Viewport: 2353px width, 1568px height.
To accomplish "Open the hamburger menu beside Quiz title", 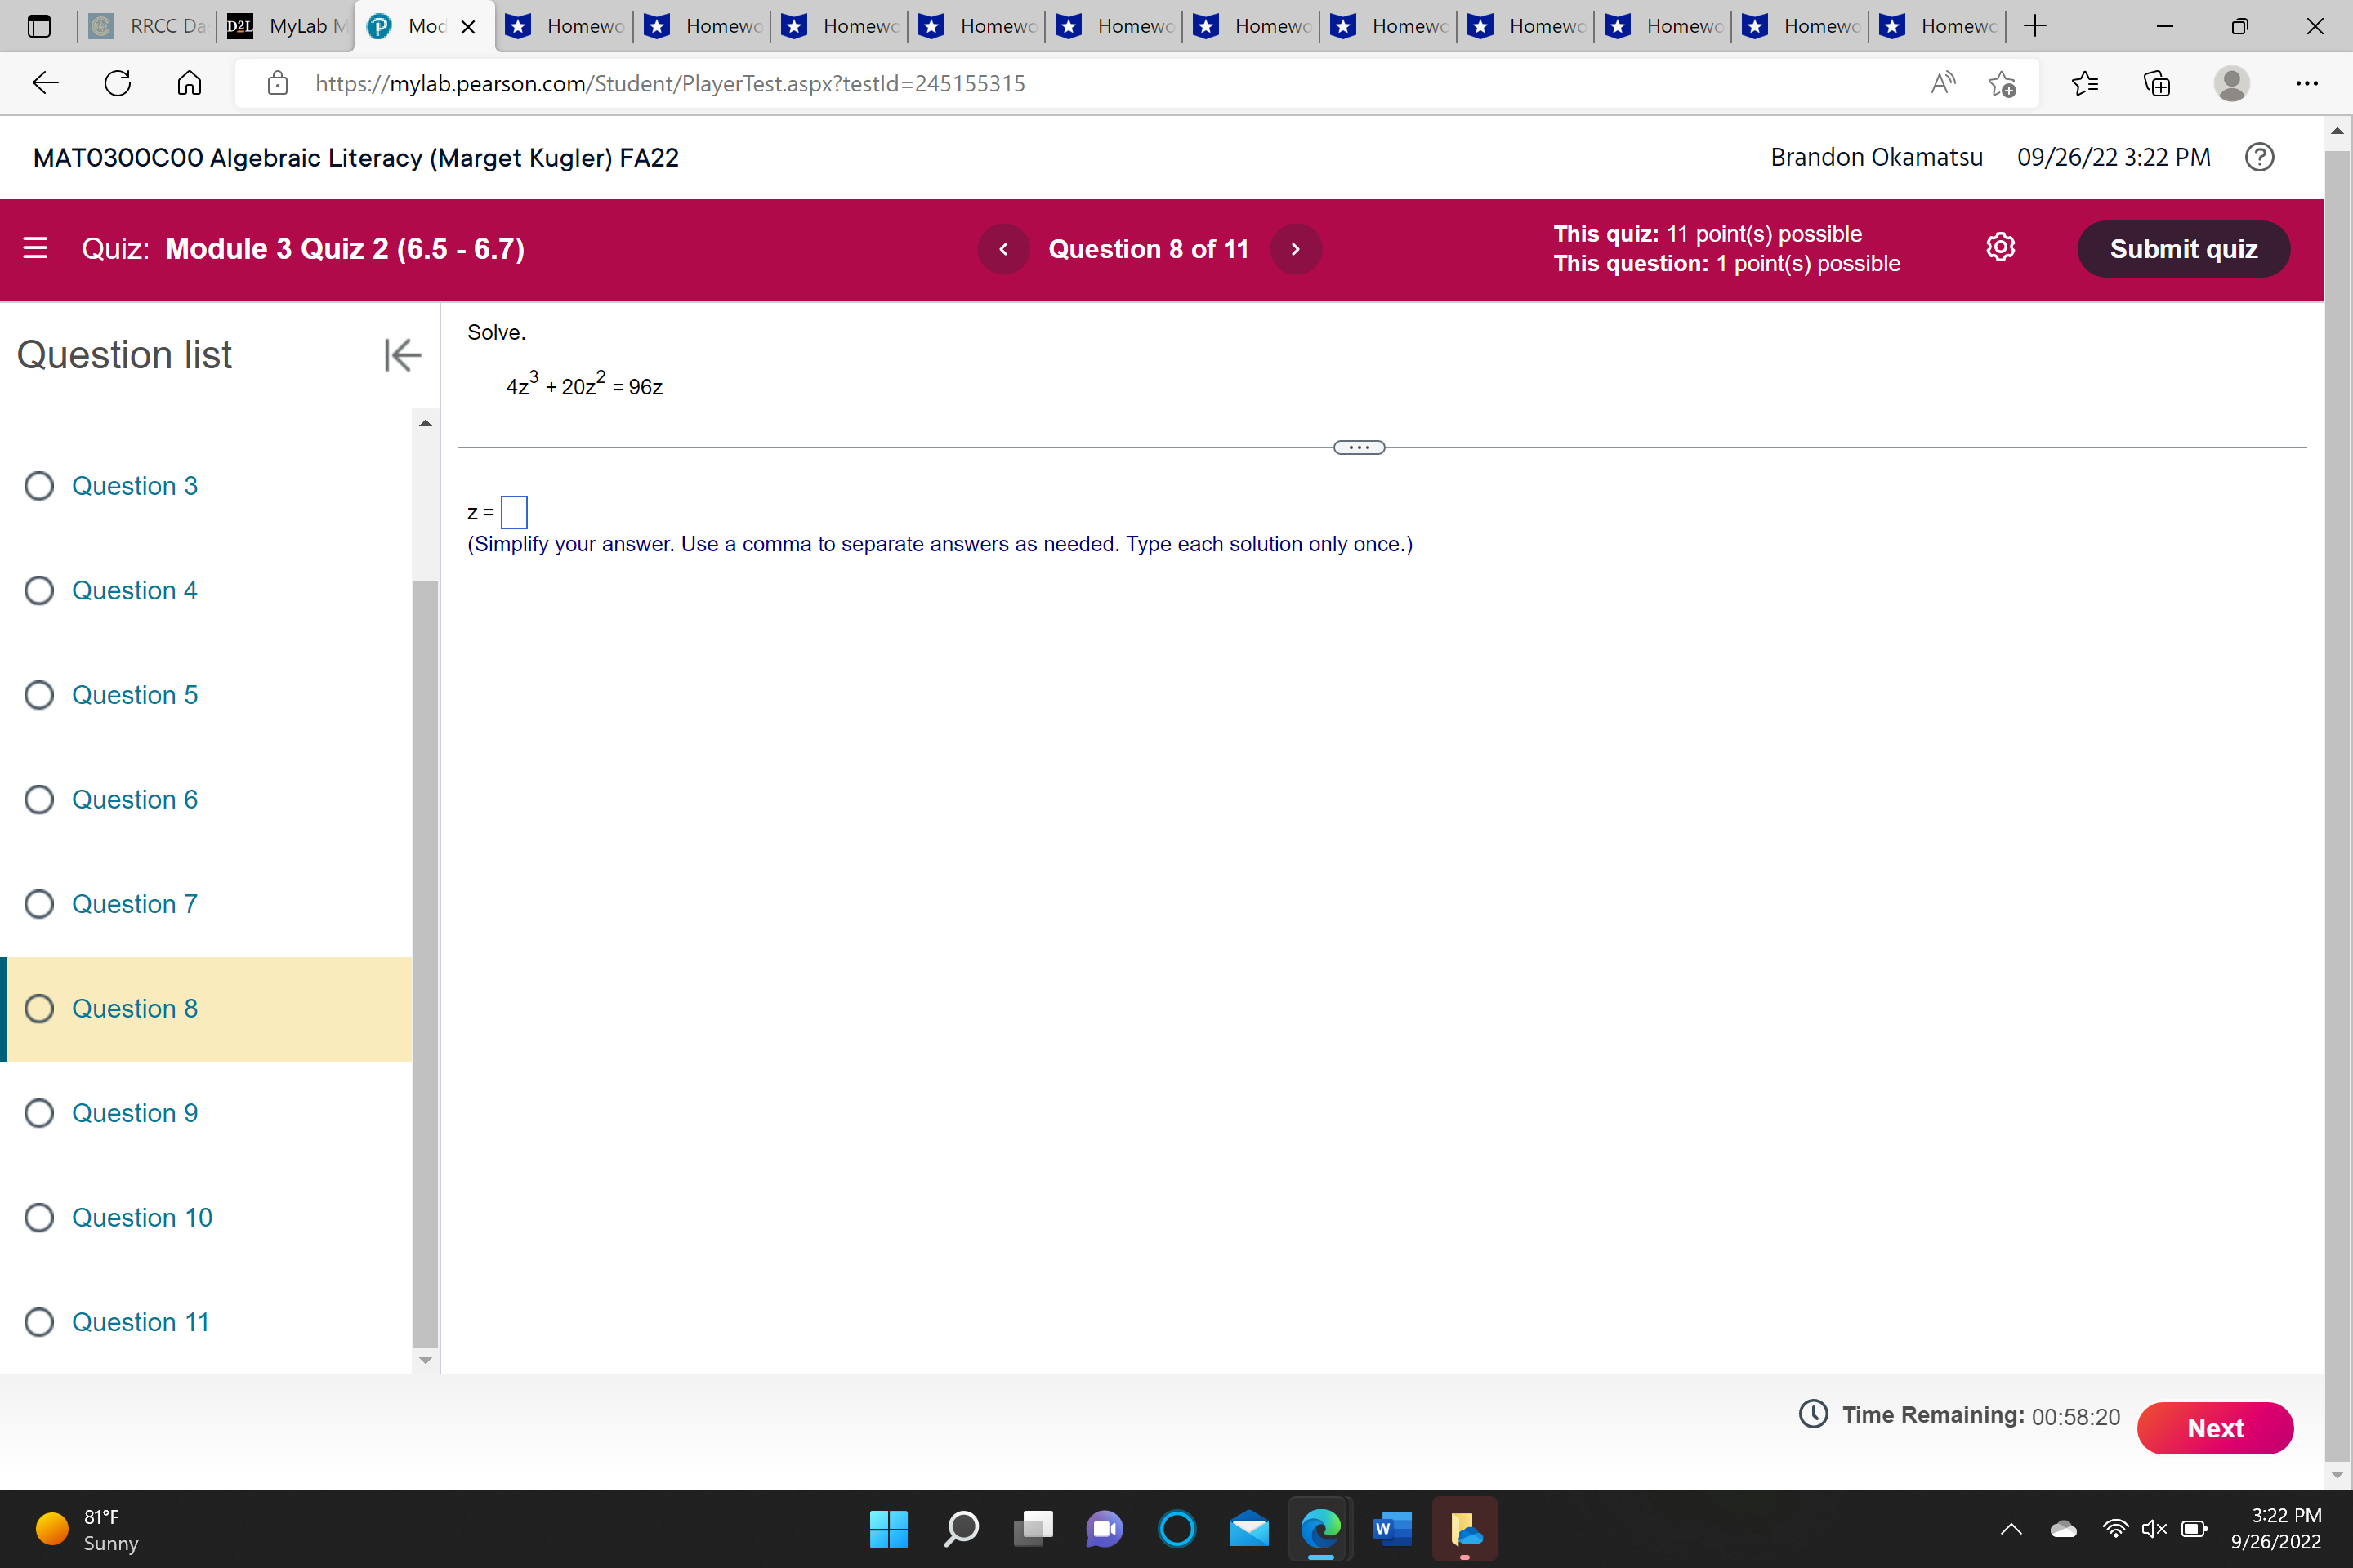I will coord(35,248).
